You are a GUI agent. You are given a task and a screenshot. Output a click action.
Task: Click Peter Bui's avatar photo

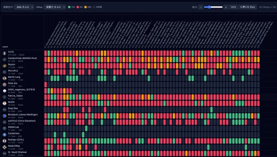[4, 84]
